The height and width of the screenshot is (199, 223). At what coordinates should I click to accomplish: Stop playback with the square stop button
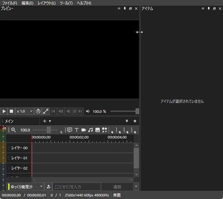coord(11,111)
